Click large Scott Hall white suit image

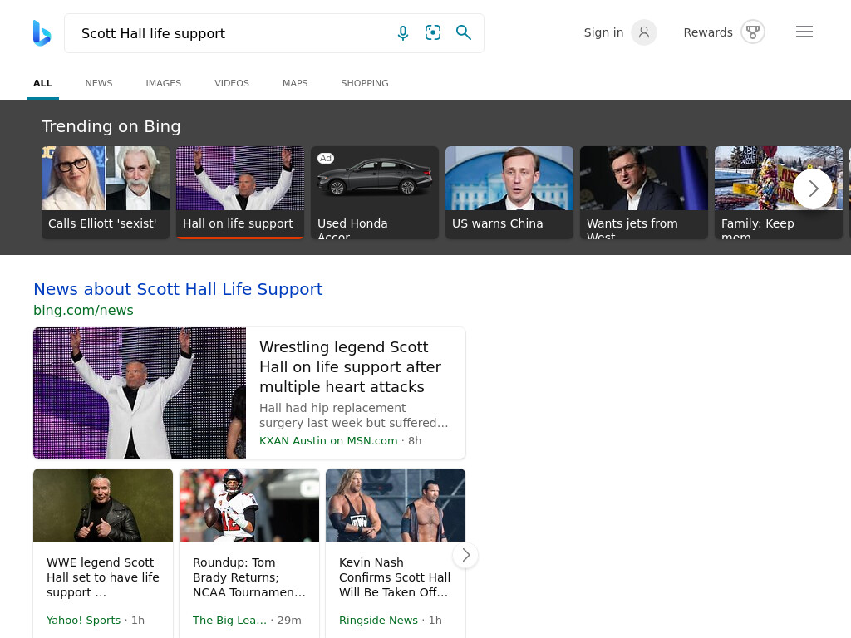click(140, 393)
